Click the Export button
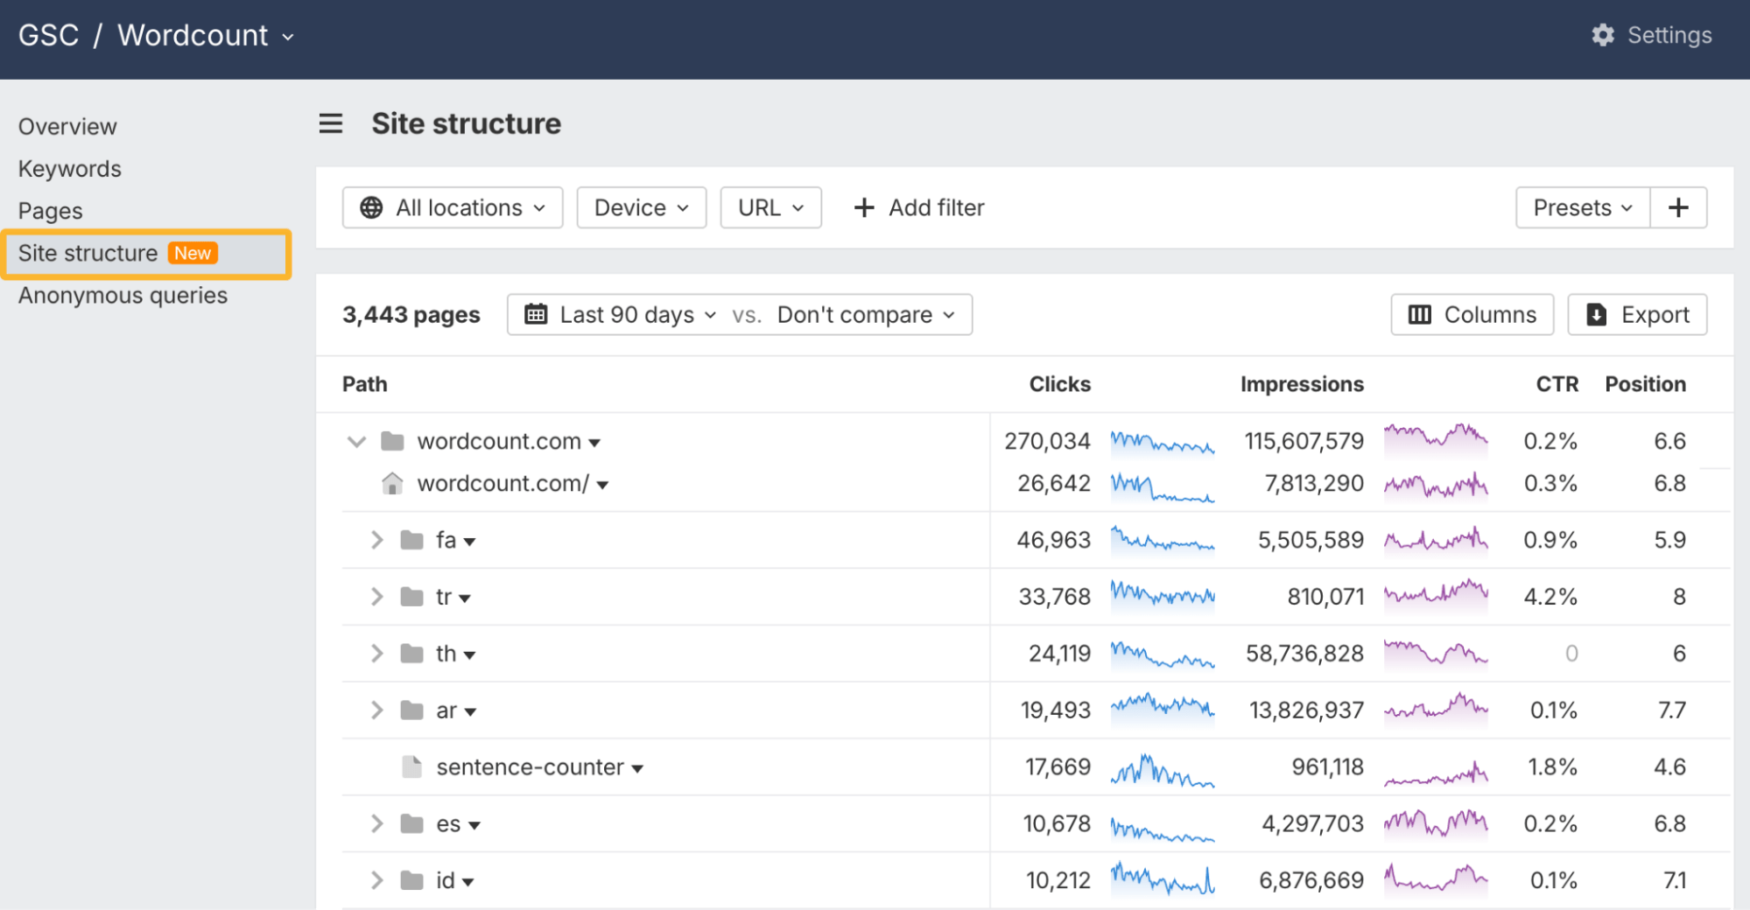 [1636, 314]
